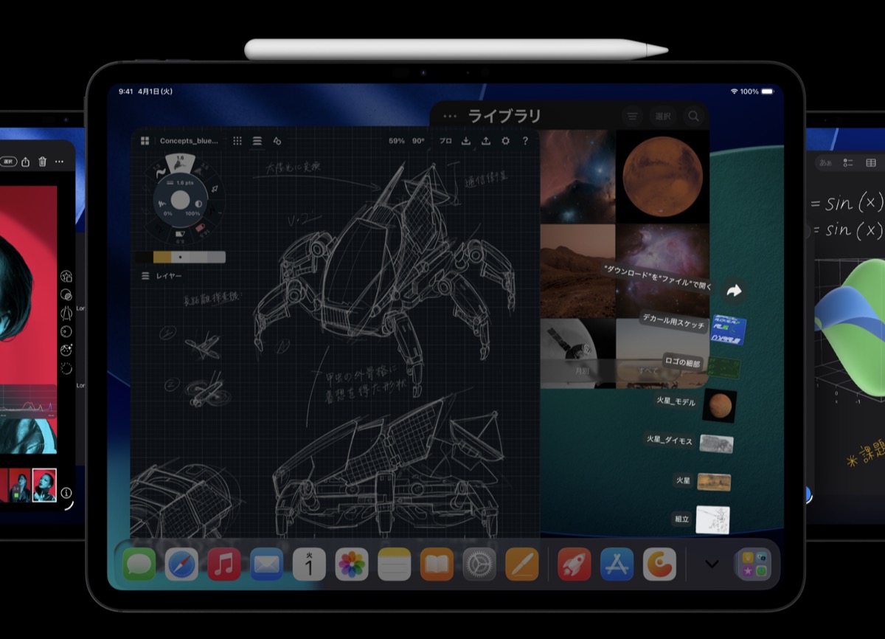Click the 59% zoom level label

pos(397,141)
